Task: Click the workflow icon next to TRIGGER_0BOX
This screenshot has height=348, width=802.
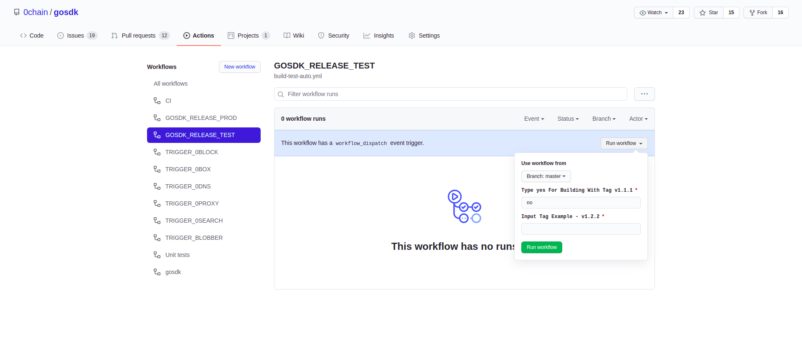Action: coord(157,169)
